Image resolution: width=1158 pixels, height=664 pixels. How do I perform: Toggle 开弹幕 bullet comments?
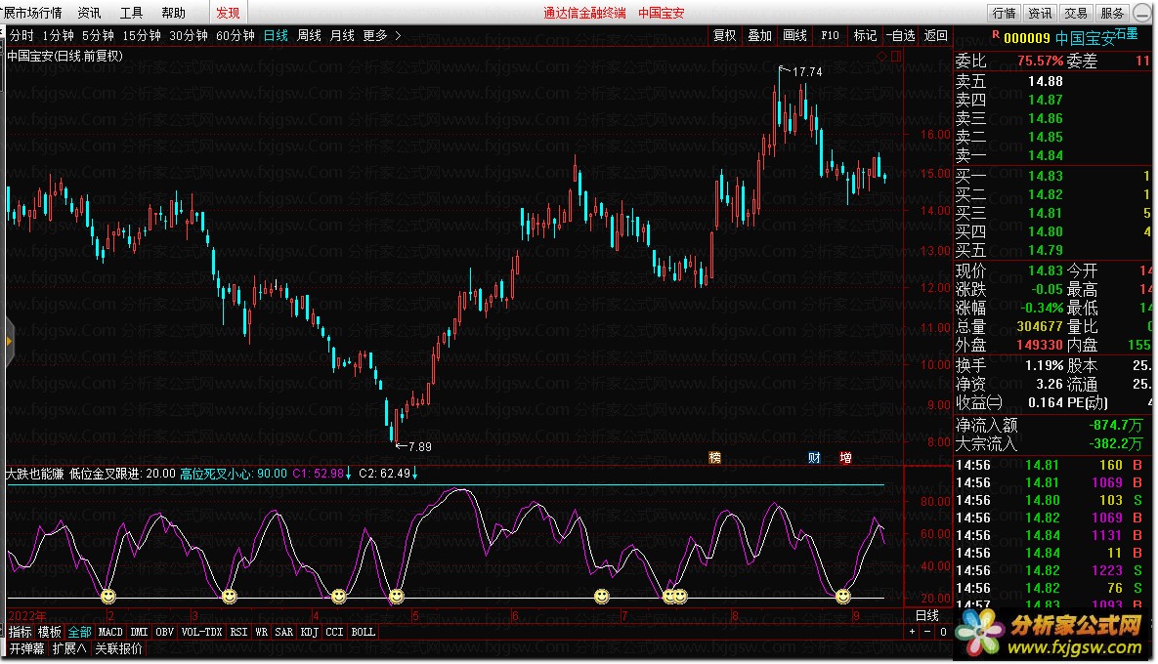click(x=26, y=648)
